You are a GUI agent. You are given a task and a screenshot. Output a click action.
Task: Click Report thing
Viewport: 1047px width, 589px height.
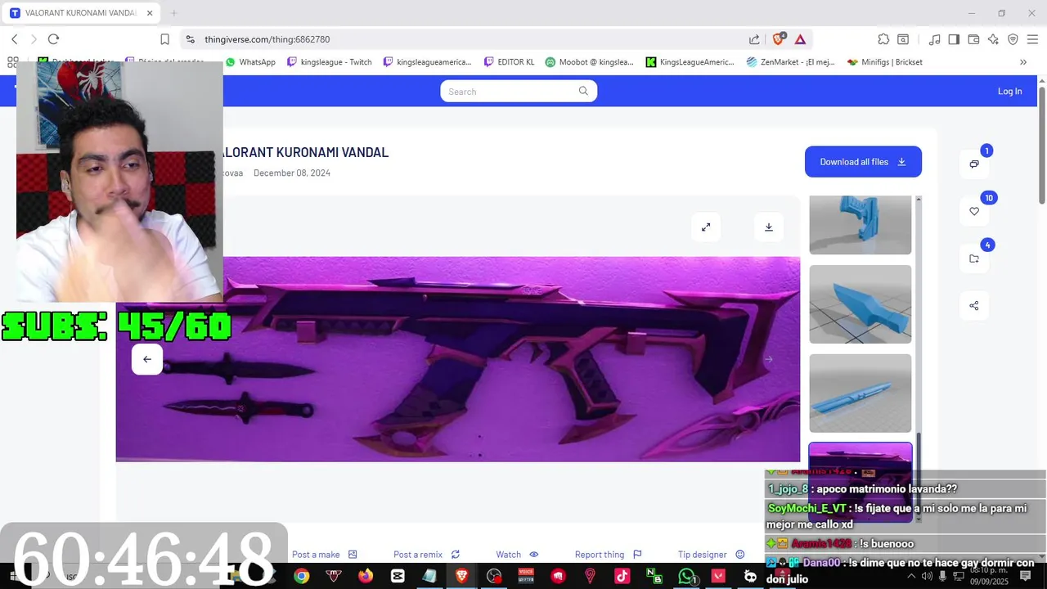(608, 555)
